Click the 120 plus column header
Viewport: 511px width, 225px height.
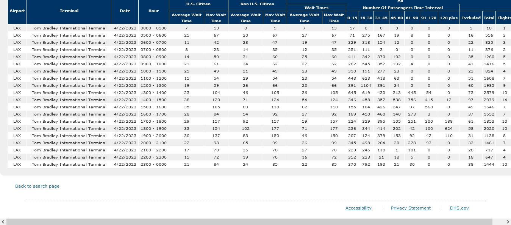[x=448, y=18]
